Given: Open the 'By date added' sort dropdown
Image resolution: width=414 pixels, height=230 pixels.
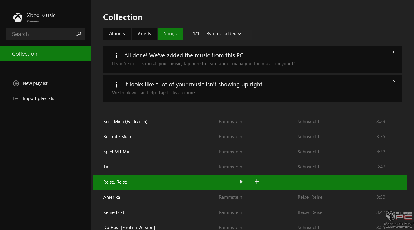Looking at the screenshot, I should (224, 34).
